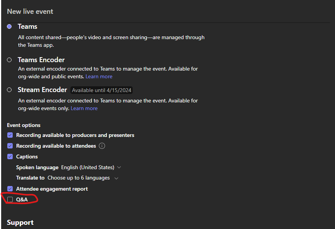Uncheck Recording available to attendees checkbox
The width and height of the screenshot is (335, 229).
[x=10, y=146]
